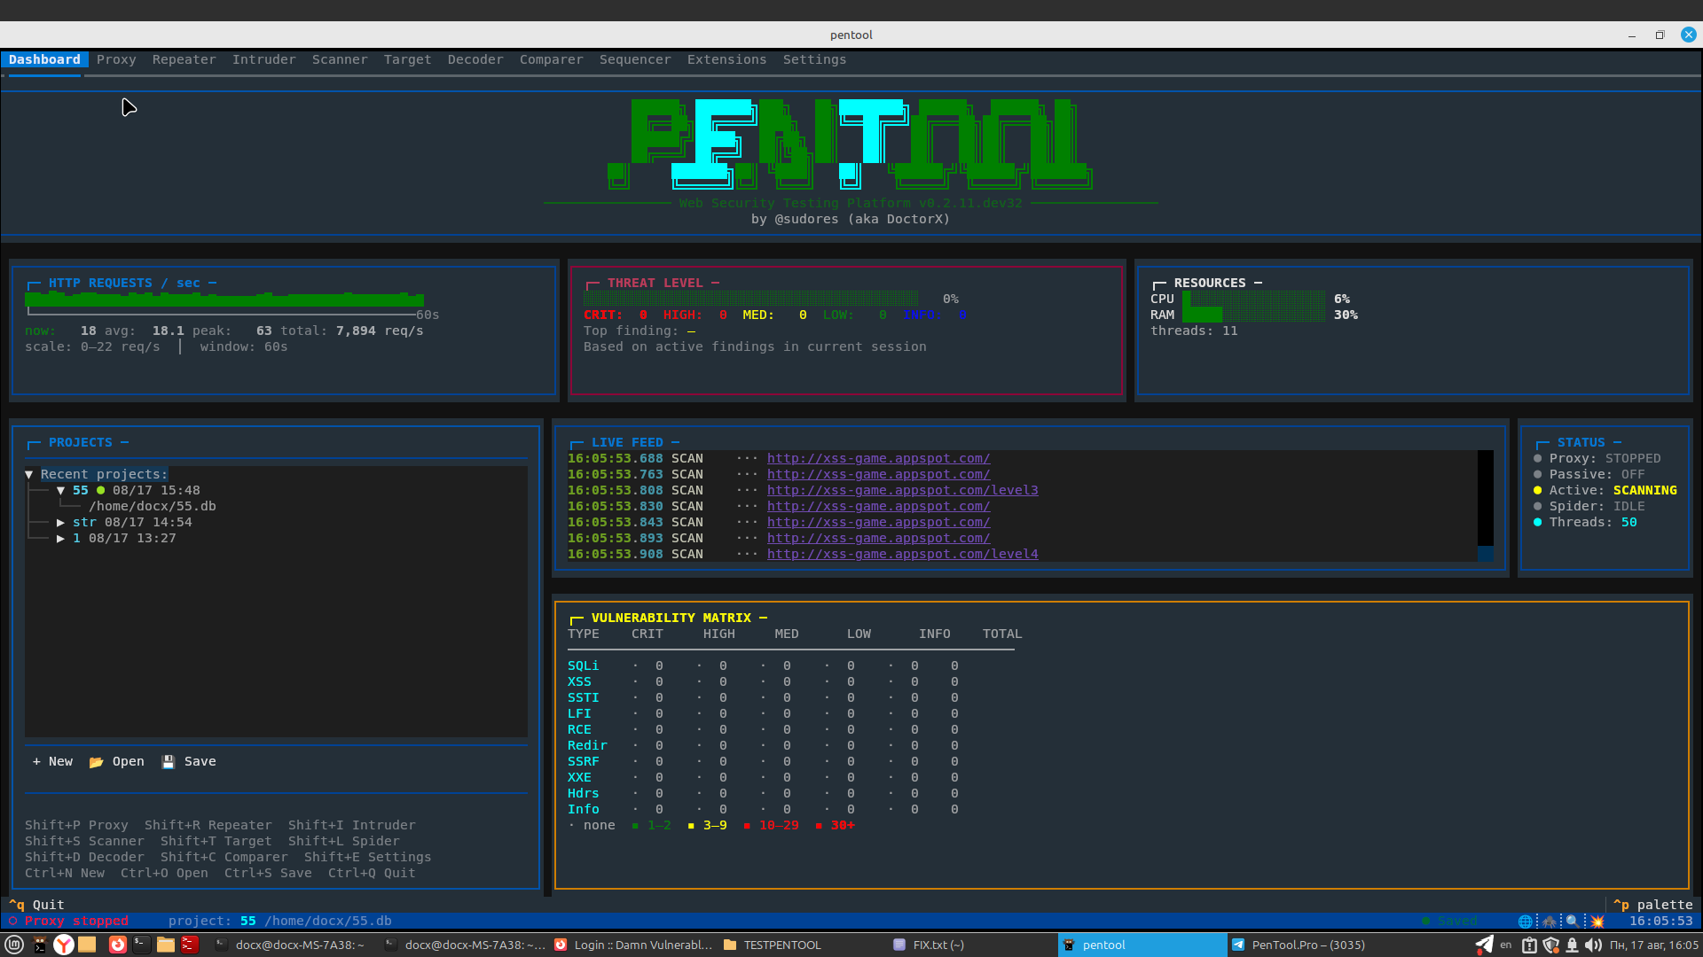Image resolution: width=1703 pixels, height=957 pixels.
Task: Expand project 1 dated 08/17 13:27
Action: (60, 538)
